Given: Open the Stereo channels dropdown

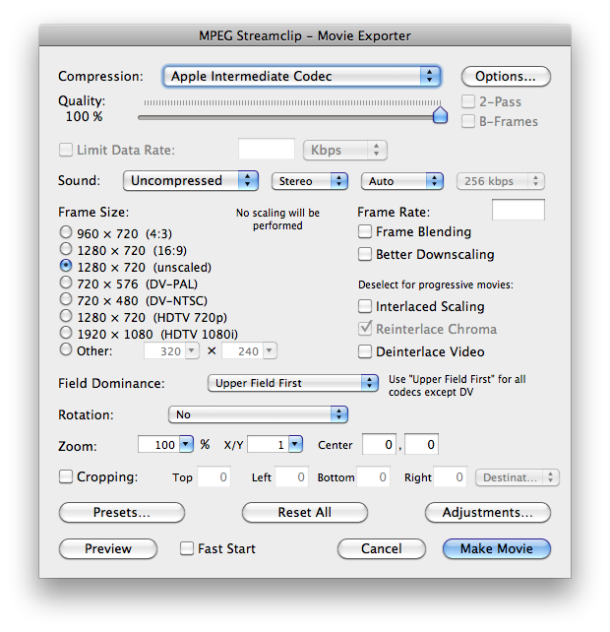Looking at the screenshot, I should (310, 181).
